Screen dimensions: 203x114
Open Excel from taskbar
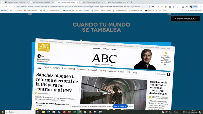[x=74, y=112]
